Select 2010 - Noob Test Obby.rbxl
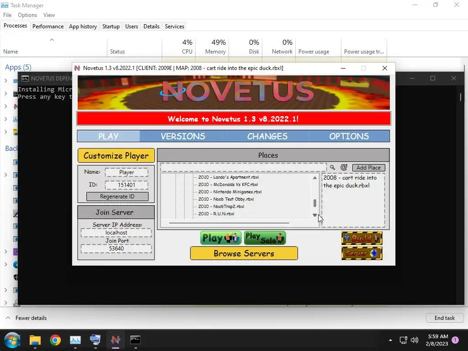Image resolution: width=468 pixels, height=351 pixels. (226, 199)
